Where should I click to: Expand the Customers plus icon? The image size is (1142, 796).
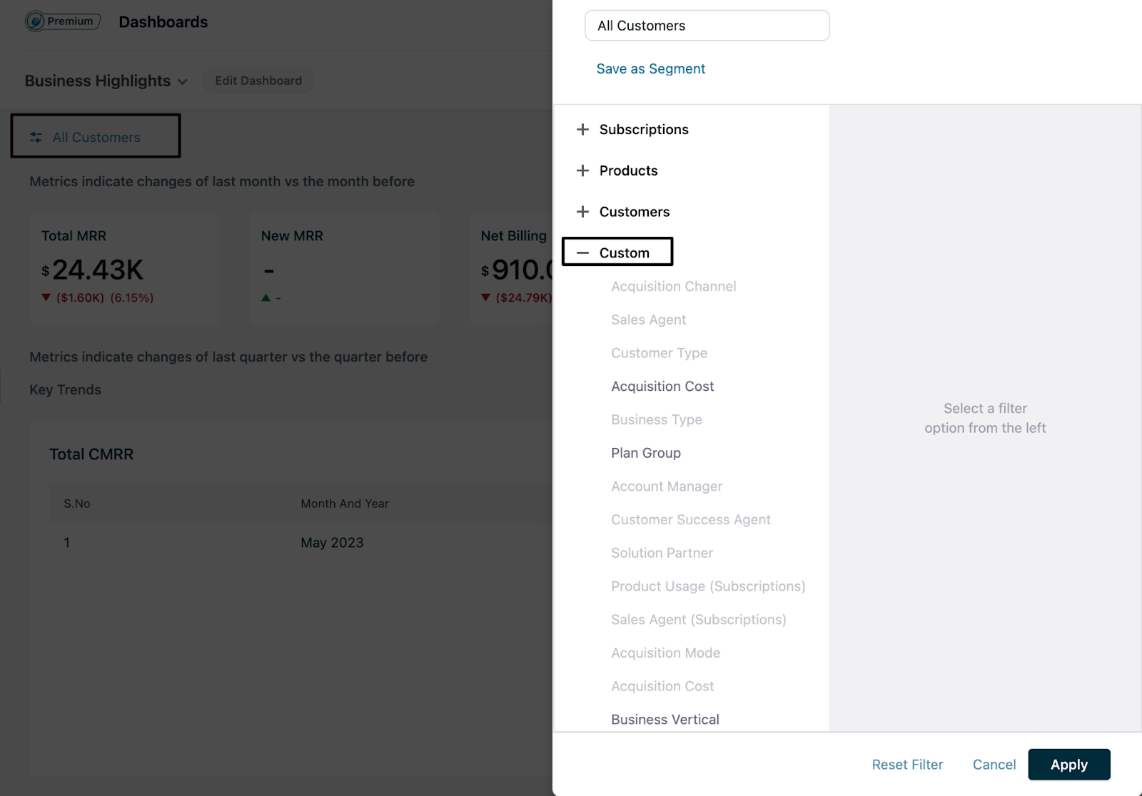point(582,212)
